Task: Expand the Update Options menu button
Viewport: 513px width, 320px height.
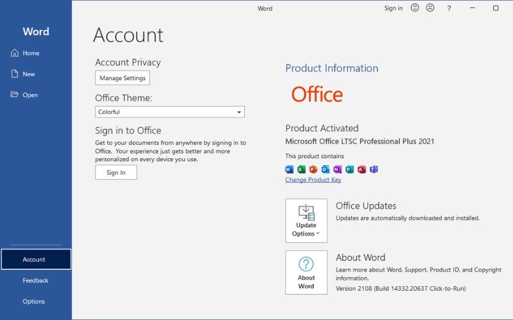Action: (x=307, y=221)
